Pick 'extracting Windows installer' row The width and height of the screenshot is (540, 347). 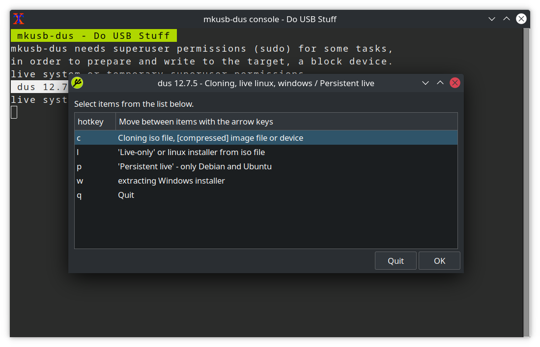click(x=171, y=181)
